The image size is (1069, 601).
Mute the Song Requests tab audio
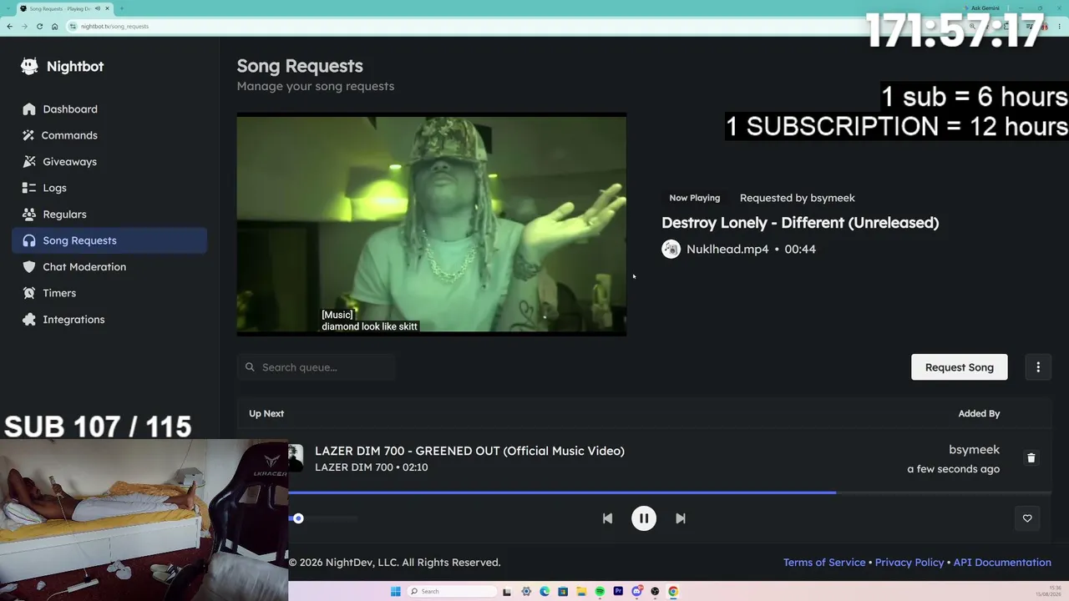tap(98, 8)
